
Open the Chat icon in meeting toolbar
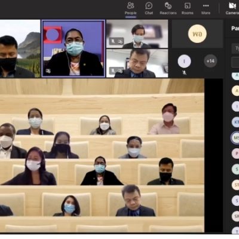point(149,8)
